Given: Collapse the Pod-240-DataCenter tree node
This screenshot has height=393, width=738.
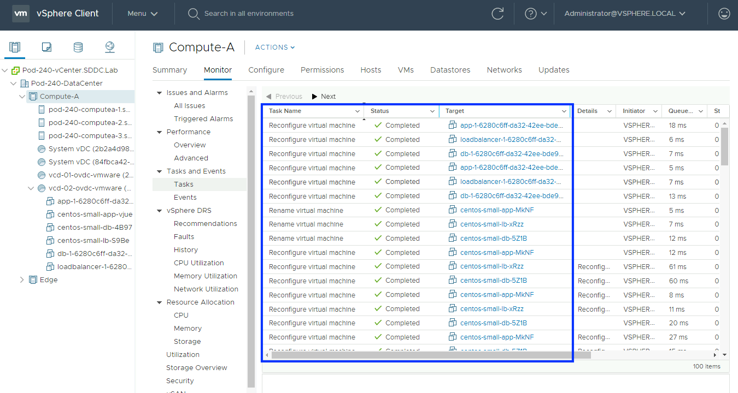Looking at the screenshot, I should click(x=14, y=84).
